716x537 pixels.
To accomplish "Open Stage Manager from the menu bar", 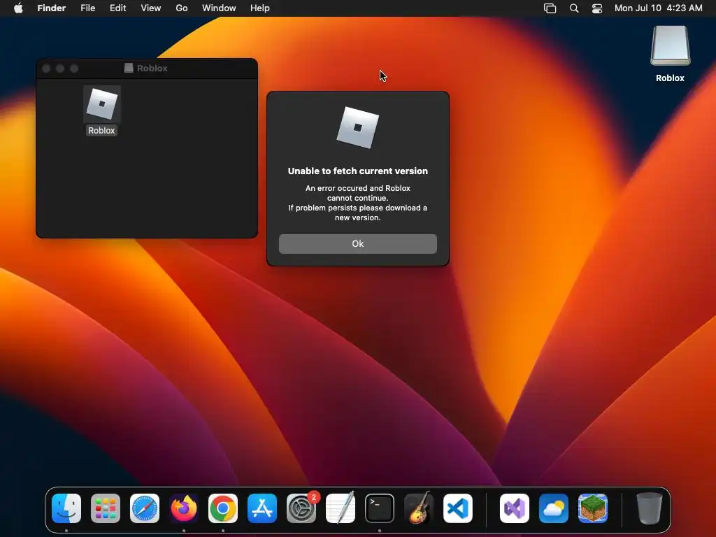I will click(x=550, y=8).
